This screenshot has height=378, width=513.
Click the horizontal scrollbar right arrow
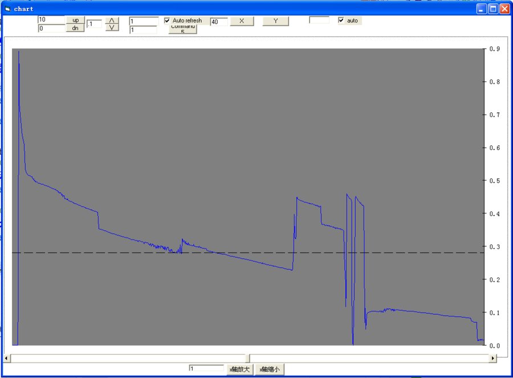click(x=492, y=359)
